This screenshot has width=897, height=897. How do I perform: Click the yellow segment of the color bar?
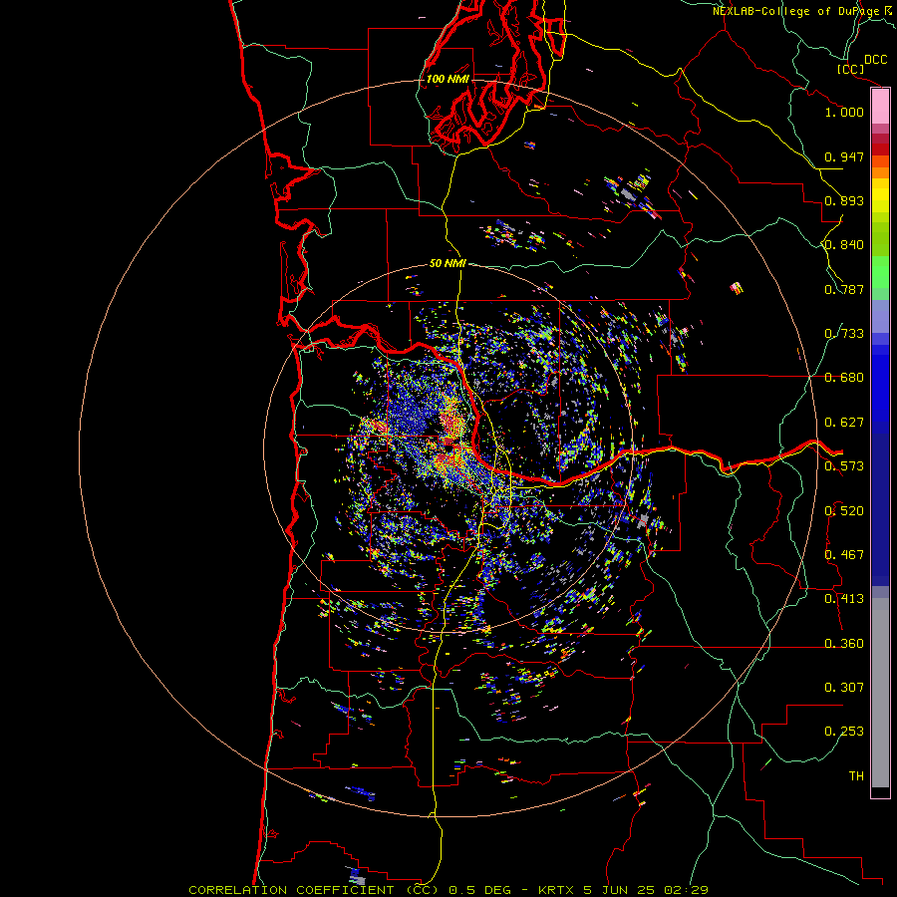880,195
